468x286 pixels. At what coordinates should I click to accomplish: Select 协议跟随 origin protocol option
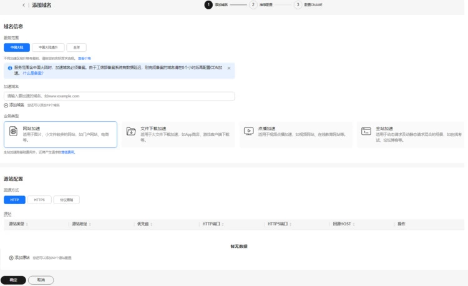pyautogui.click(x=66, y=200)
